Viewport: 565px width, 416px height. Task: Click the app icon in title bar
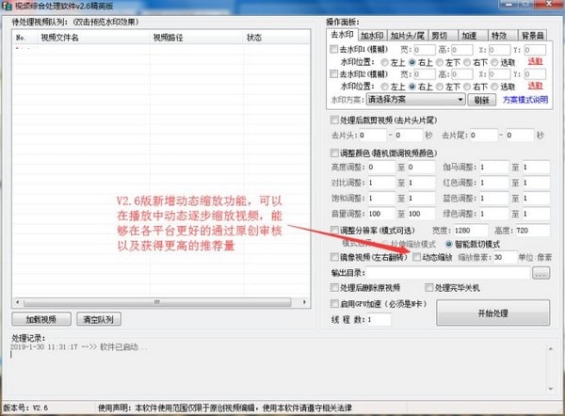tap(7, 6)
